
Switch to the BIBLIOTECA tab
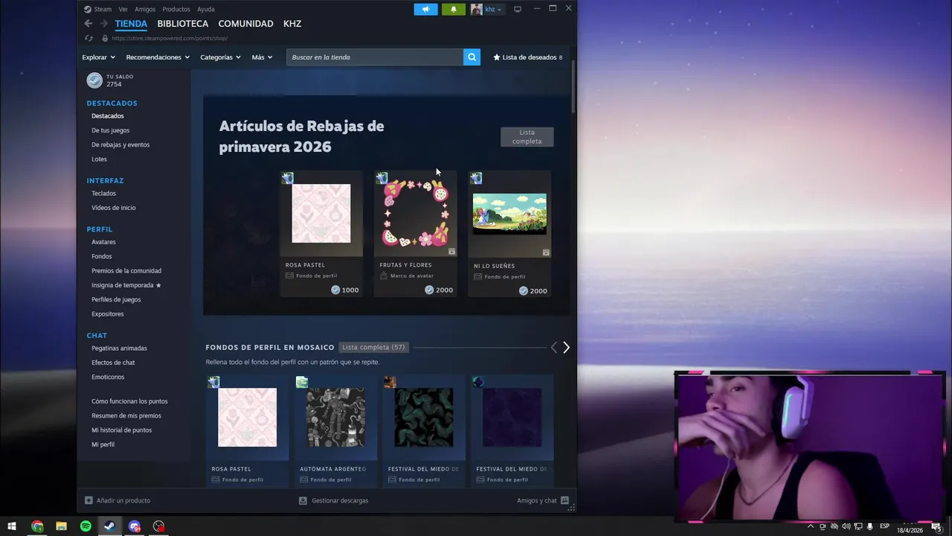click(183, 24)
